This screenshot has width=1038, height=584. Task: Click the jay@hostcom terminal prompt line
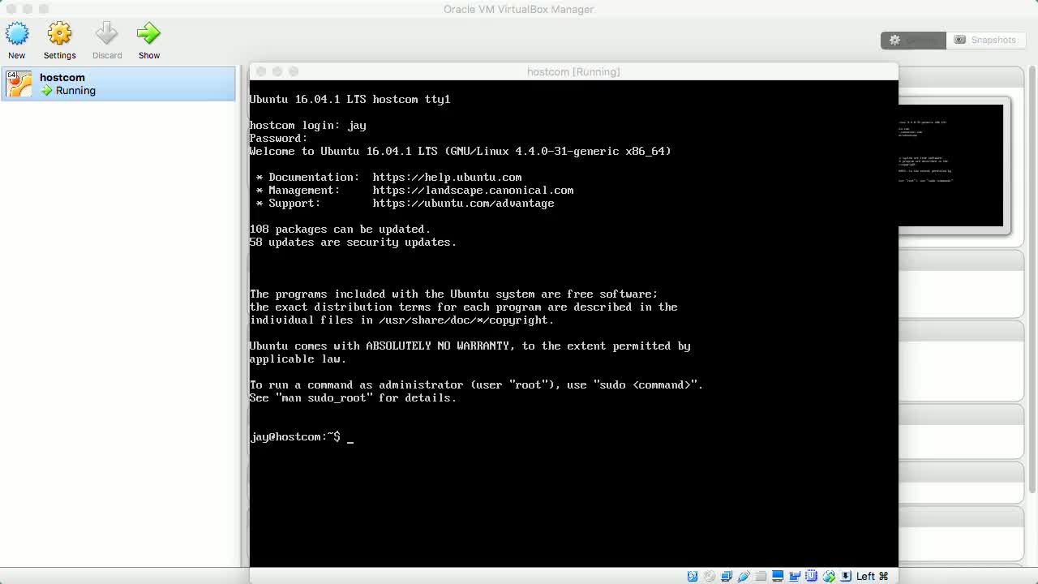tap(302, 436)
